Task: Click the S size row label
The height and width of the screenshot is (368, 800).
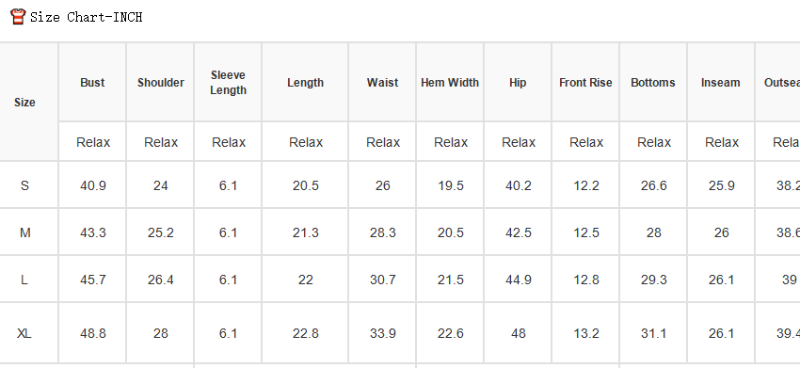Action: point(24,185)
